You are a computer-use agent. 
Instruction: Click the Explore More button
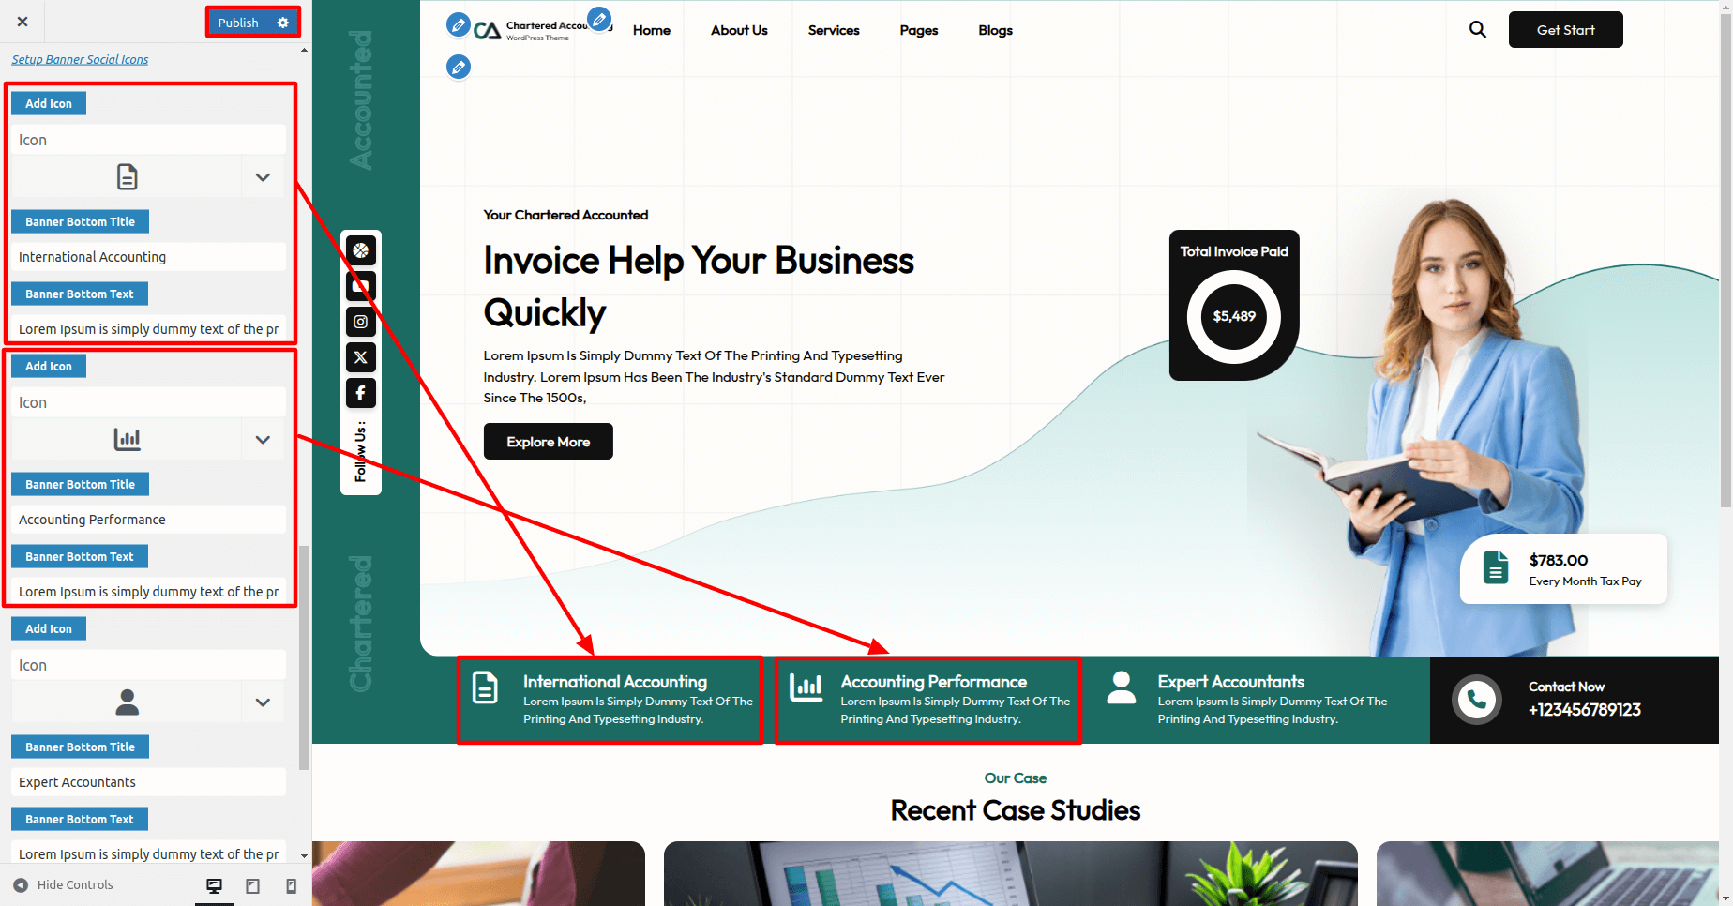tap(548, 442)
